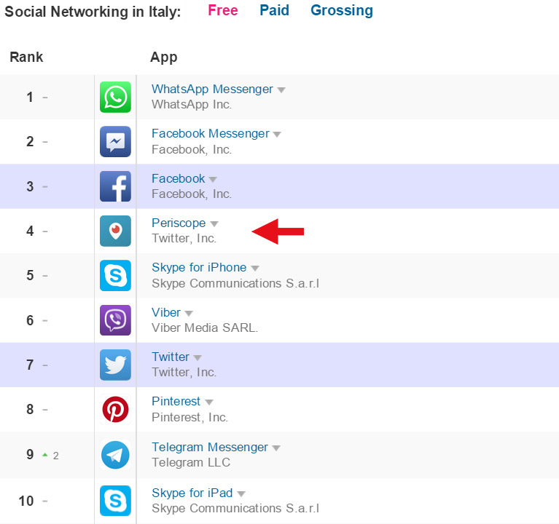Select the Free tab
Viewport: 559px width, 524px height.
(x=223, y=10)
